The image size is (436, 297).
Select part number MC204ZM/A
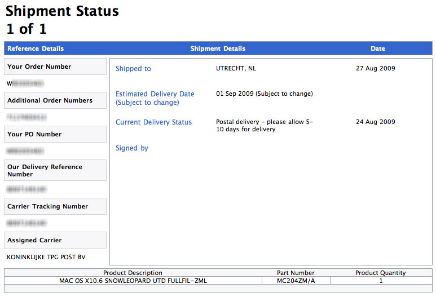click(x=296, y=281)
